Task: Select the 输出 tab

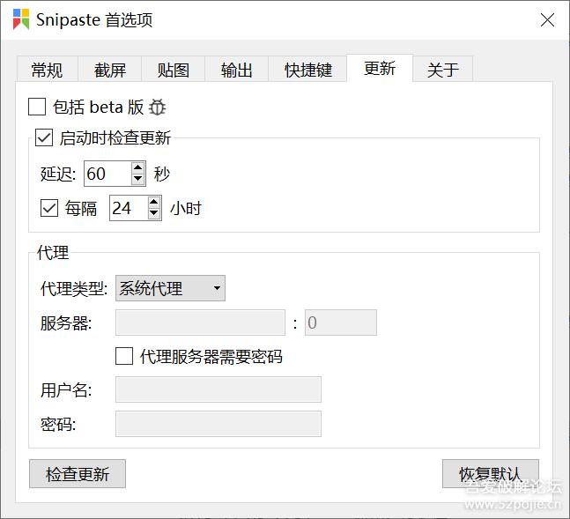Action: (x=237, y=70)
